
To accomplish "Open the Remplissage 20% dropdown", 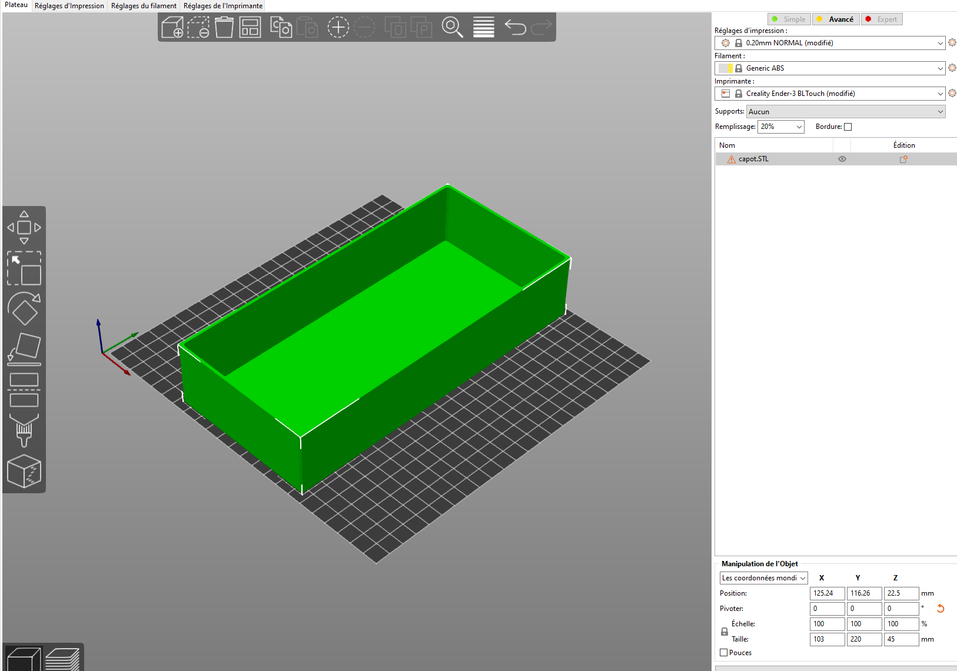I will pyautogui.click(x=780, y=127).
